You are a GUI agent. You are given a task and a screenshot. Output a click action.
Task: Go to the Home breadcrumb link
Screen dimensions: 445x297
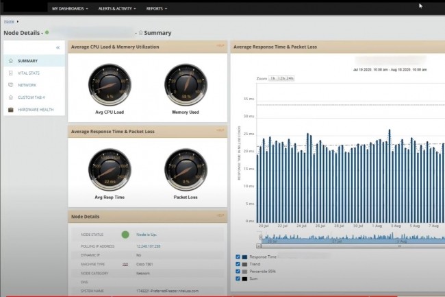coord(9,22)
